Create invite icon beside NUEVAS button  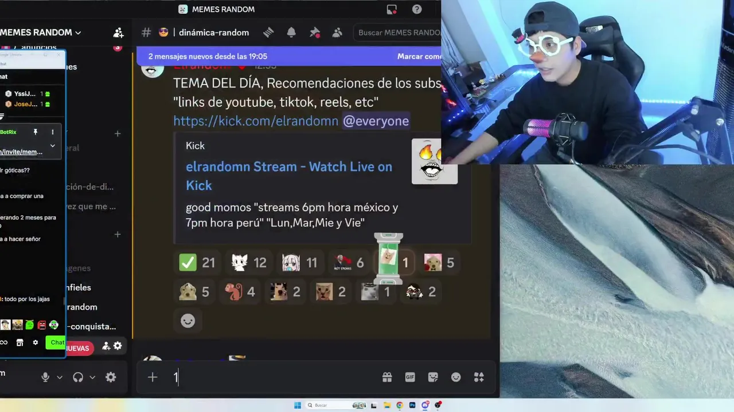pyautogui.click(x=106, y=346)
